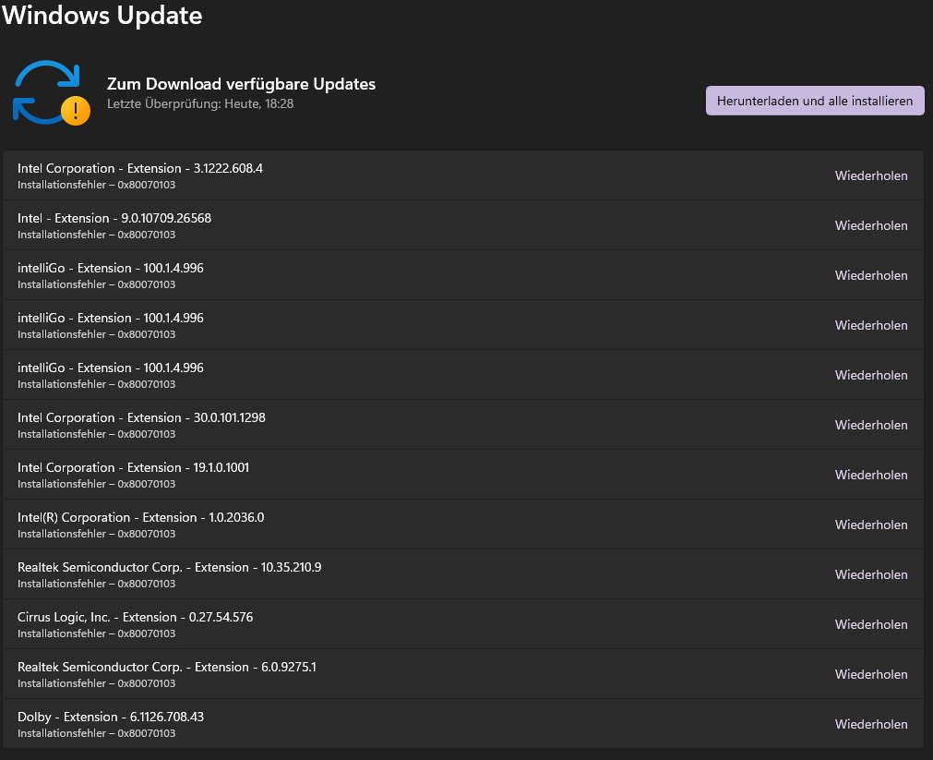
Task: Click Installationsfehler under Intel Corporation 3.1222.608.4
Action: [x=96, y=185]
